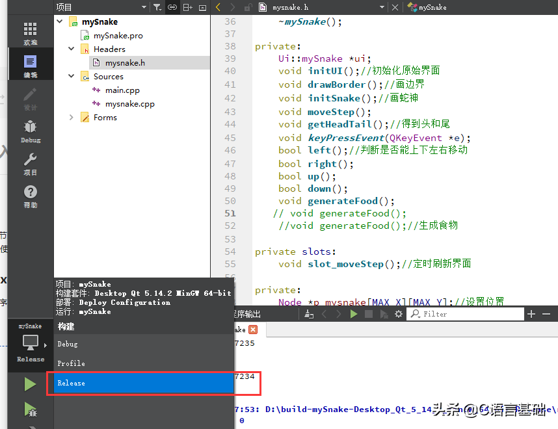Open the Welcome mode in sidebar
This screenshot has width=558, height=429.
coord(31,33)
